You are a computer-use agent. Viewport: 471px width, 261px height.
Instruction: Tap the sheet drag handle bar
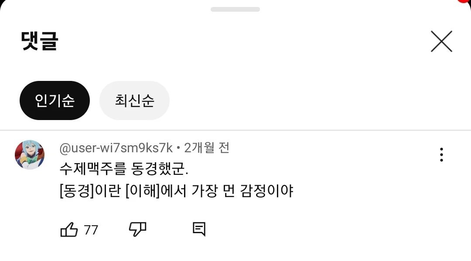coord(235,9)
